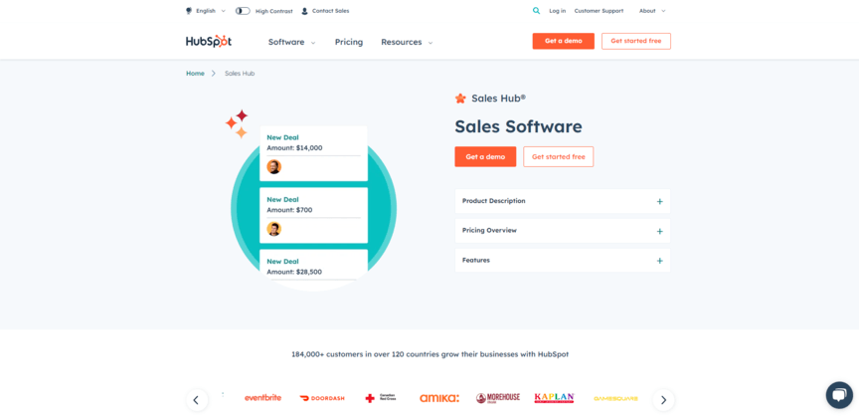Click the avatar on the $700 deal card
The width and height of the screenshot is (859, 416).
click(x=274, y=229)
